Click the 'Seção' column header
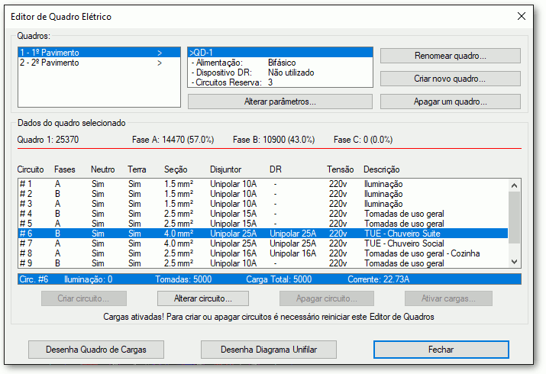This screenshot has height=374, width=546. pos(176,169)
